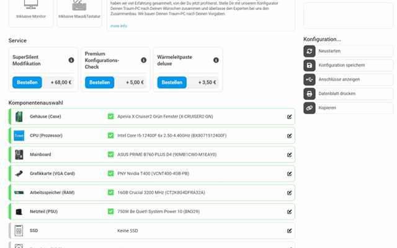The image size is (397, 248).
Task: Order Wärmeleitpaste deluxe with Bestellen
Action: pyautogui.click(x=172, y=82)
